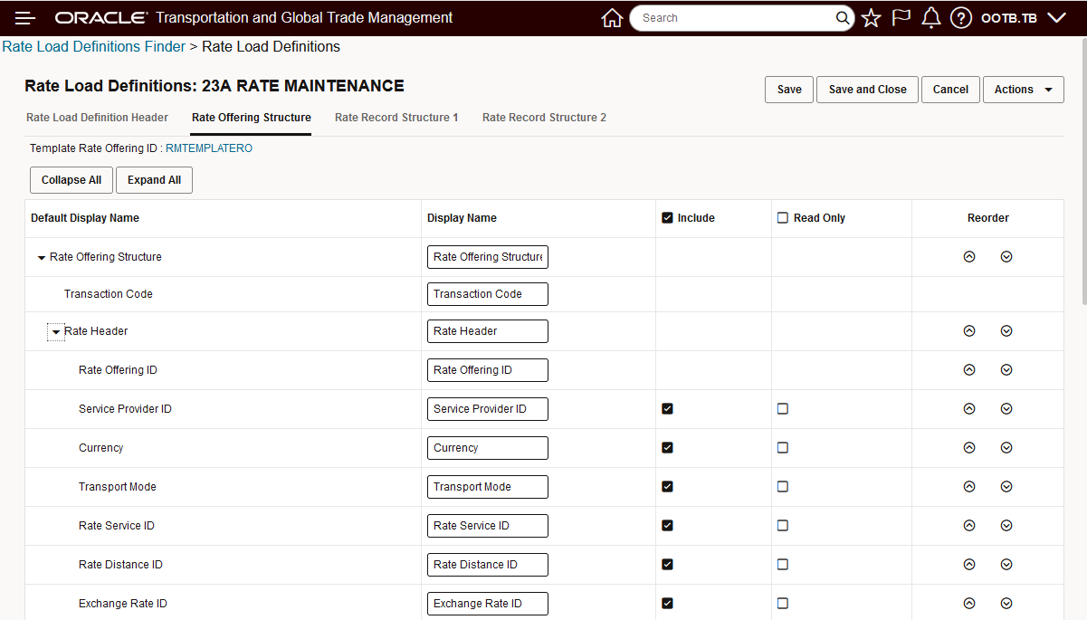Click the Save and Close button
The height and width of the screenshot is (620, 1087).
tap(867, 90)
